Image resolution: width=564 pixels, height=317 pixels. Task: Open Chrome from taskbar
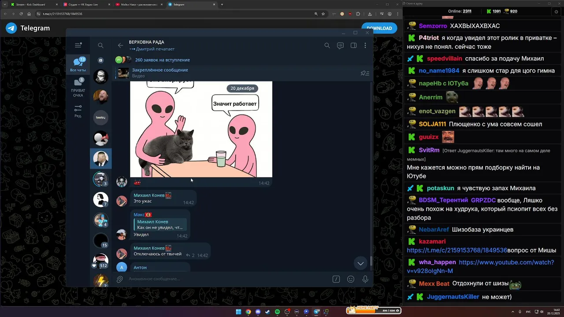[x=248, y=312]
